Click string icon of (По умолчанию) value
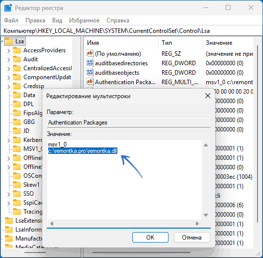The height and width of the screenshot is (258, 263). pyautogui.click(x=89, y=53)
